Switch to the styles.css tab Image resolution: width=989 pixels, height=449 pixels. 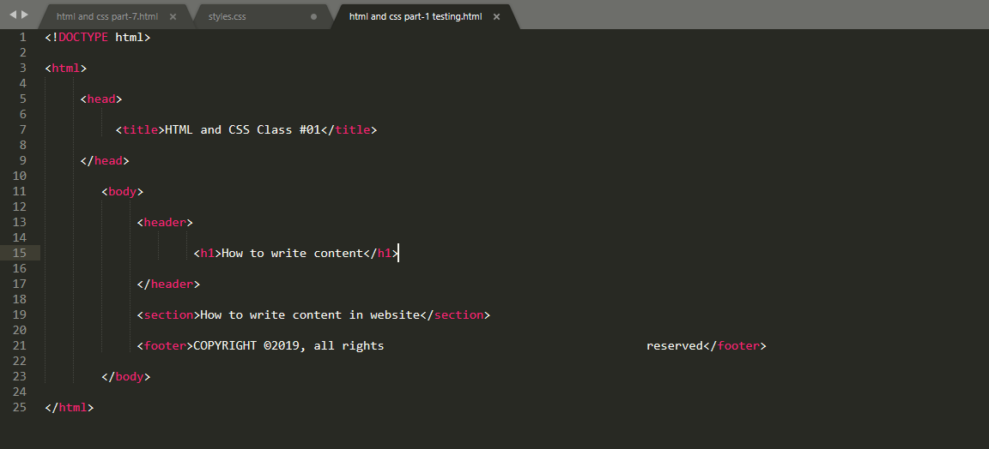coord(227,16)
